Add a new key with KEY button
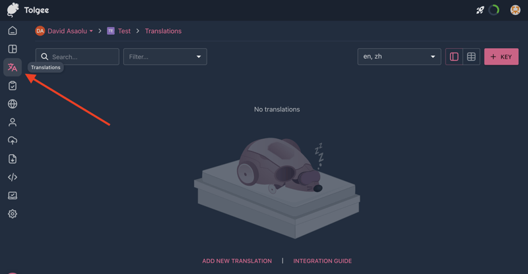This screenshot has height=274, width=528. pyautogui.click(x=502, y=57)
